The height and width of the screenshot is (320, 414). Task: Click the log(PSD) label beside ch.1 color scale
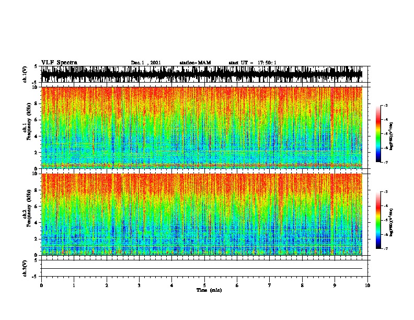392,136
